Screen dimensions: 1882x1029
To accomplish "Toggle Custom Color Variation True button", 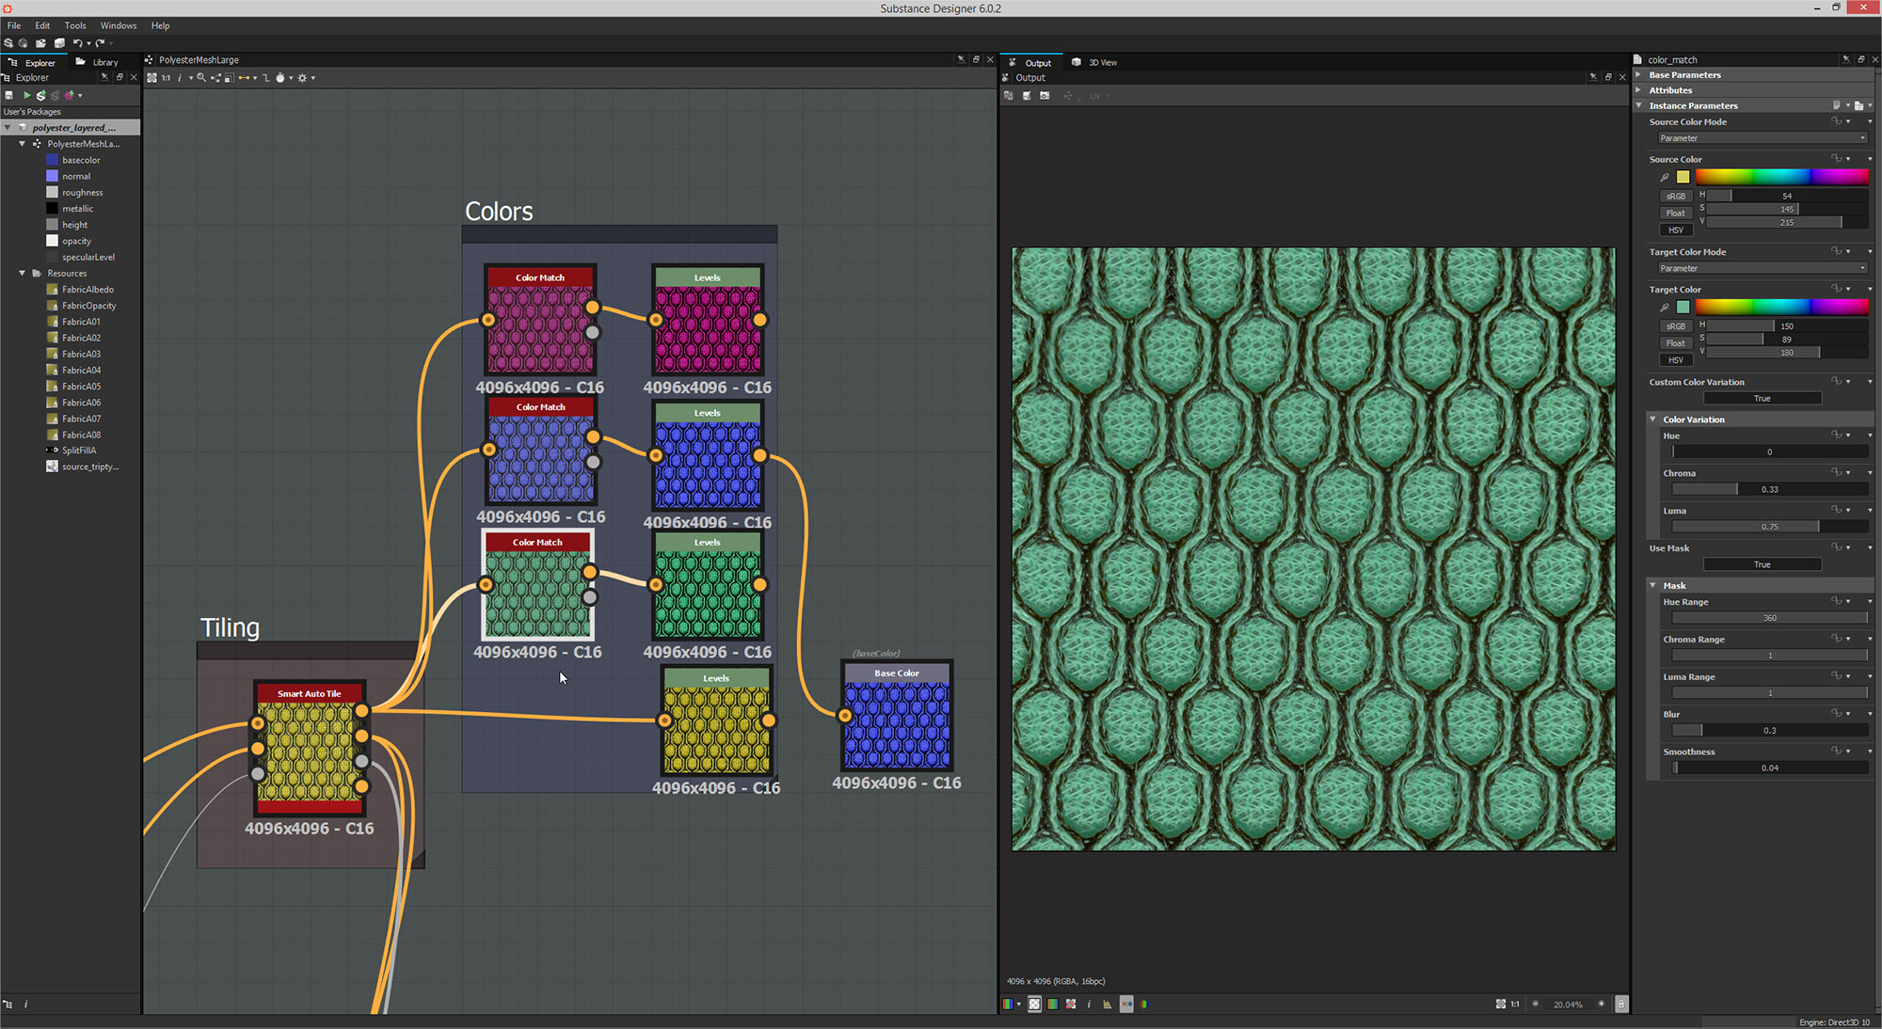I will click(1762, 399).
